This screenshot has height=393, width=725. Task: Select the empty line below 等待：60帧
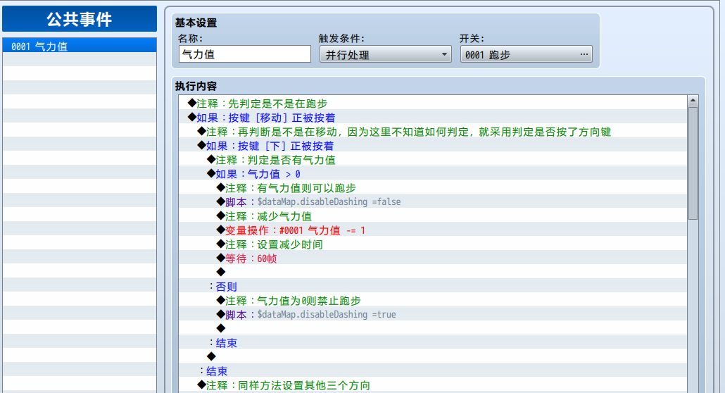coord(432,273)
